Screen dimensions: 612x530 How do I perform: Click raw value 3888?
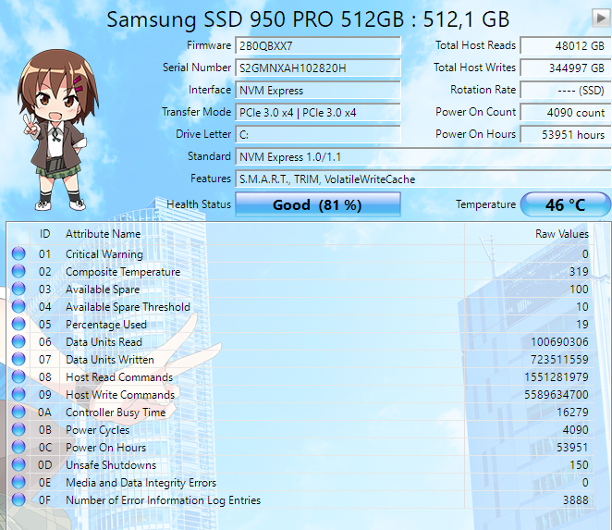click(575, 500)
